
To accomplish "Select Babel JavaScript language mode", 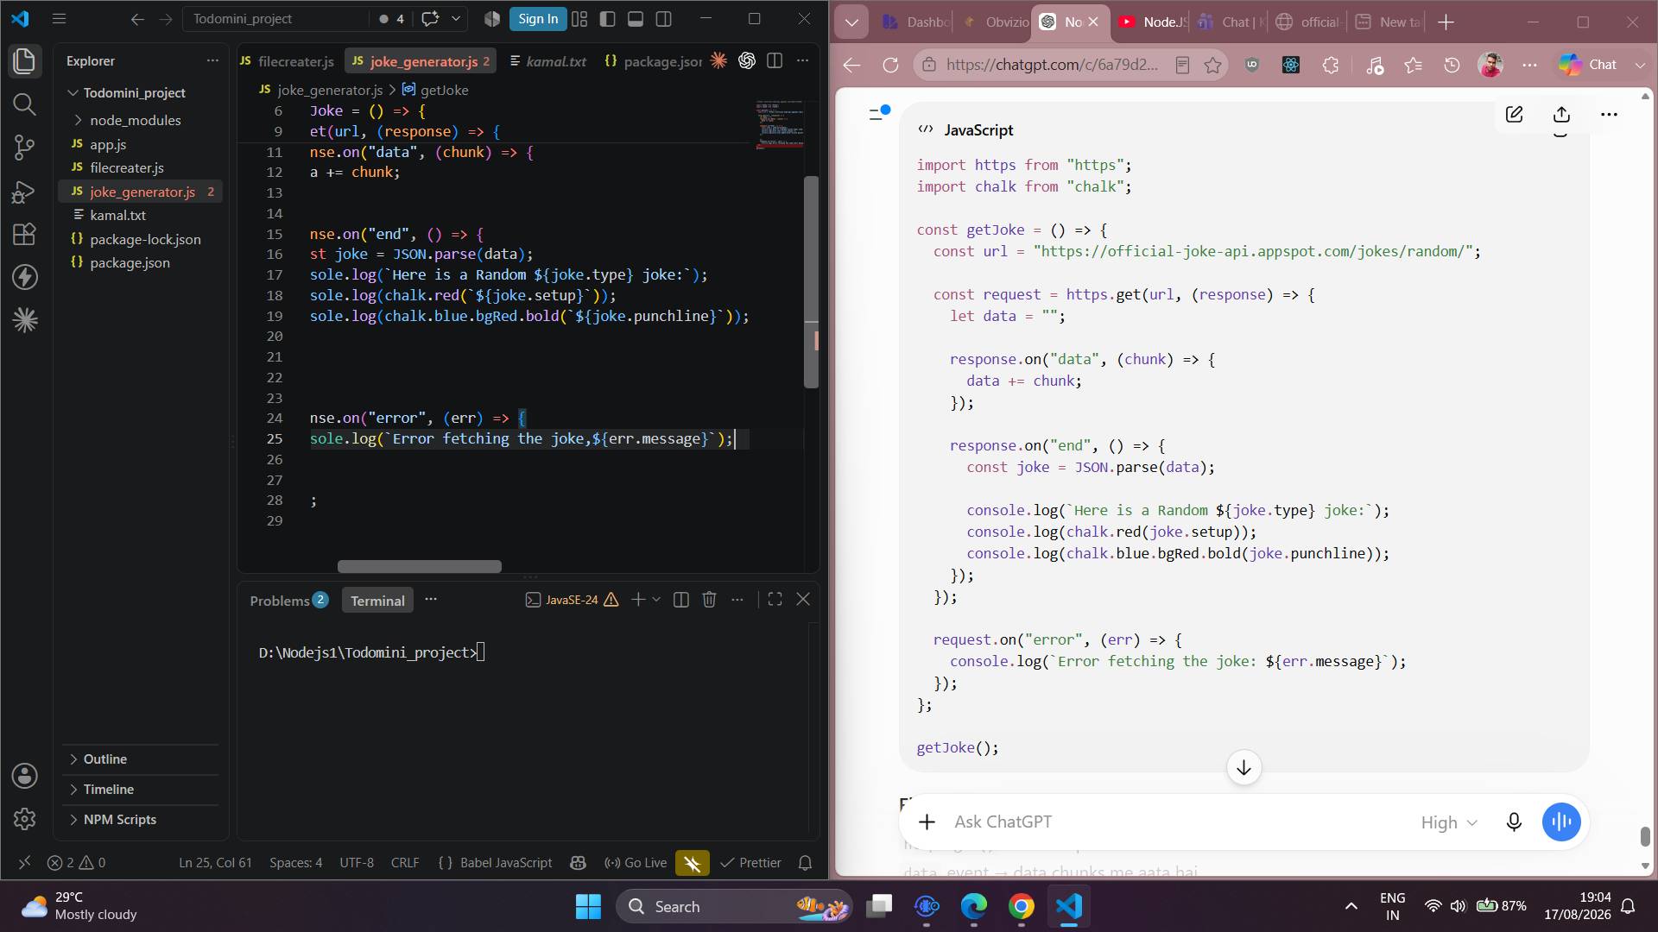I will (x=496, y=862).
